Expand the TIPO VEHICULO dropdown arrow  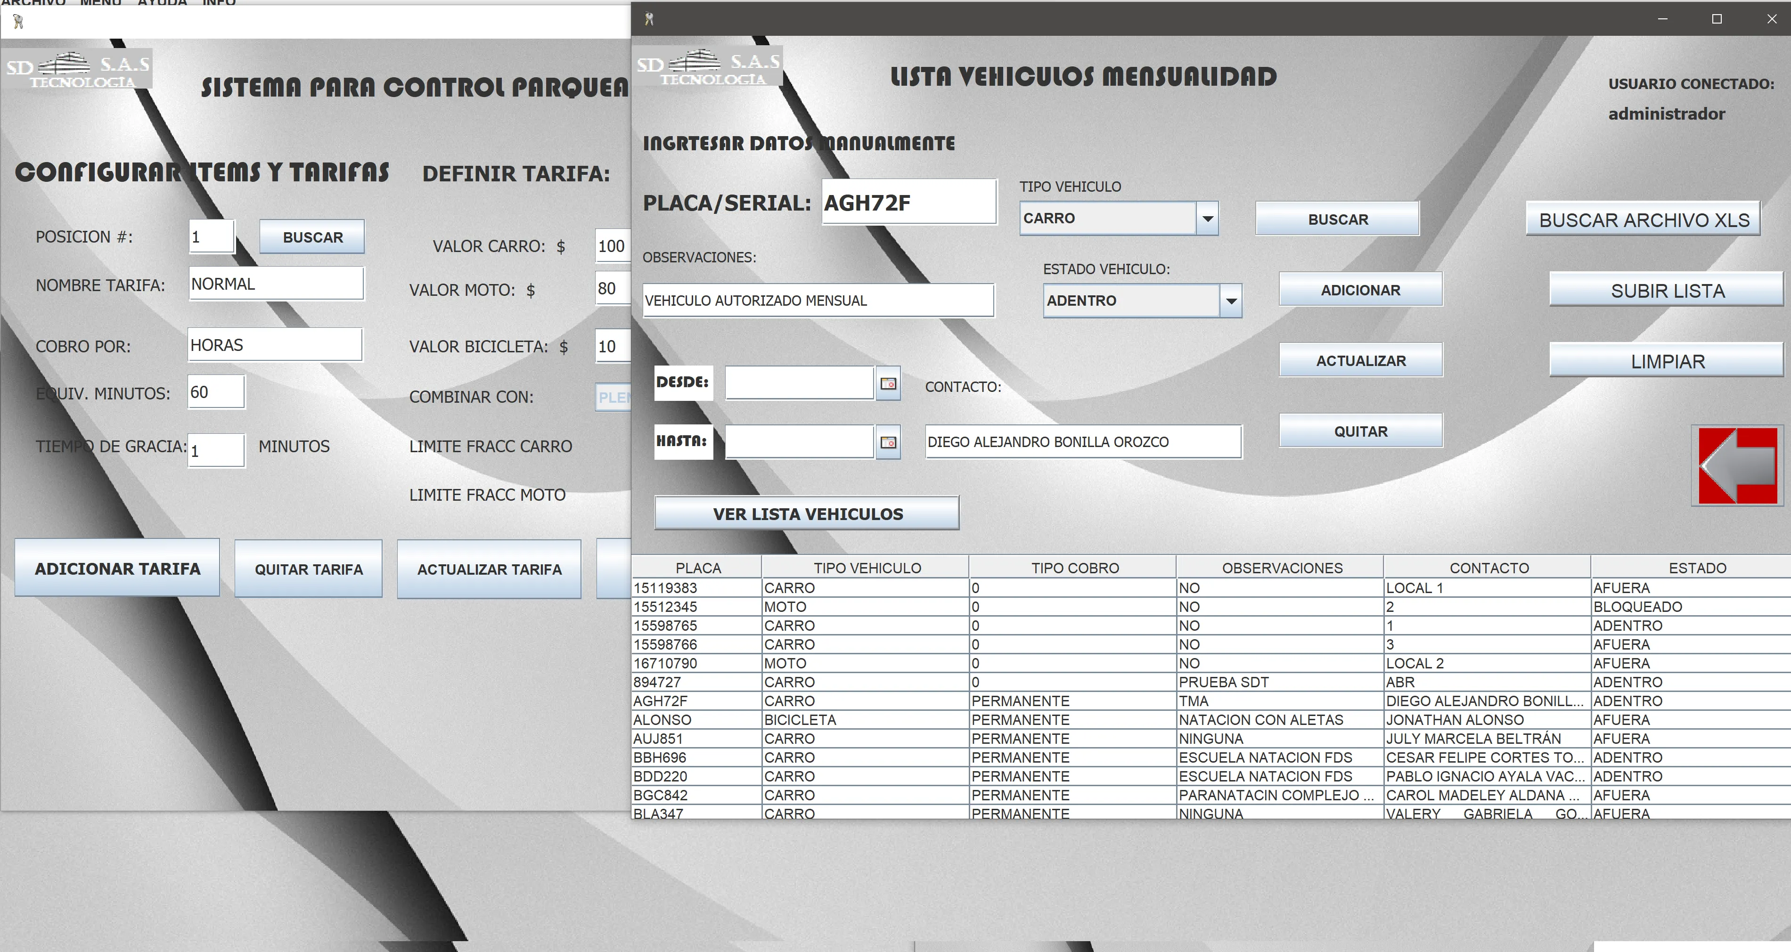(x=1208, y=218)
